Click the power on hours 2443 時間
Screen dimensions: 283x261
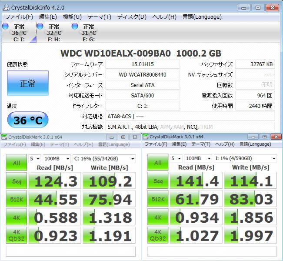(255, 106)
